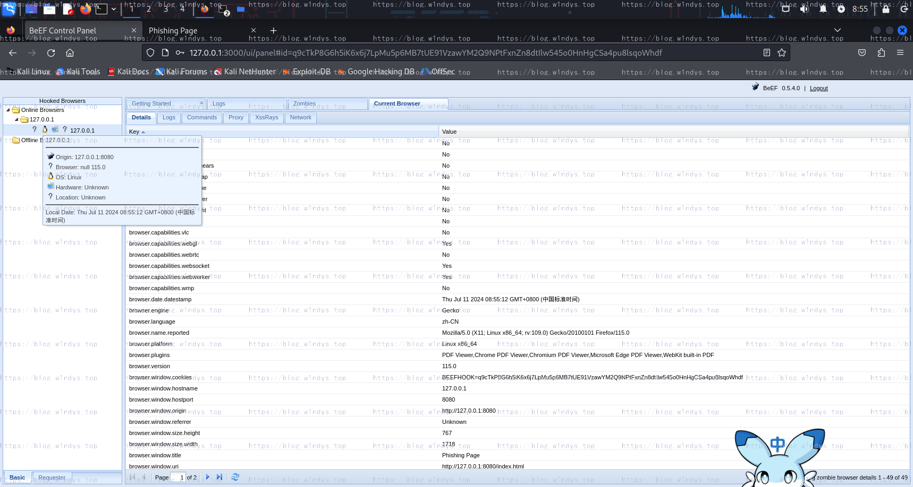Collapse the Online Browsers tree folder
The height and width of the screenshot is (487, 913).
point(8,110)
